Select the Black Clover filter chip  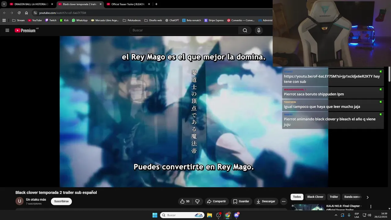[315, 197]
